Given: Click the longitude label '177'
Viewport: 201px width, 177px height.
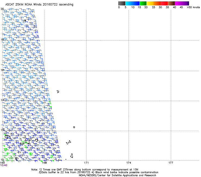Looking at the screenshot, I should (171, 163).
